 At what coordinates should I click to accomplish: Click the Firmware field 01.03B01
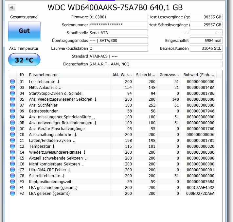(118, 17)
